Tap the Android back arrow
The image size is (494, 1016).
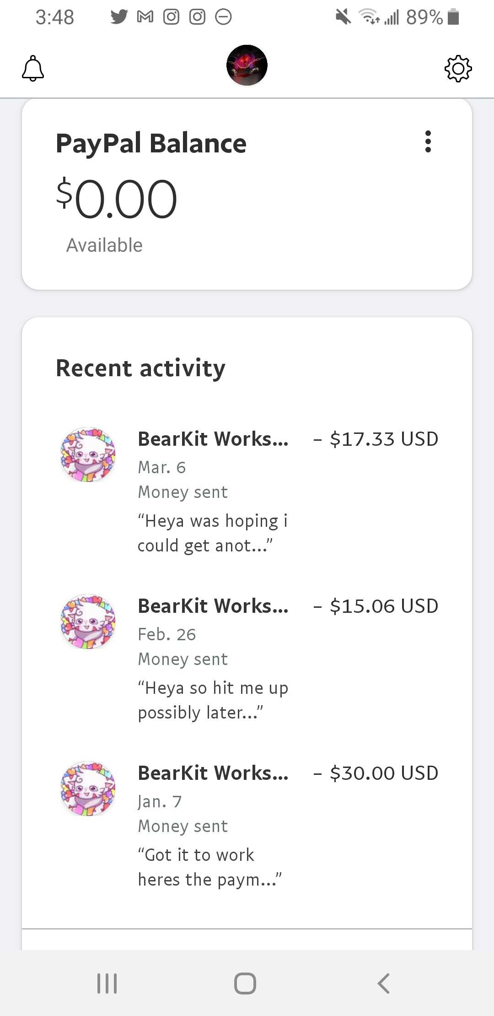coord(384,983)
